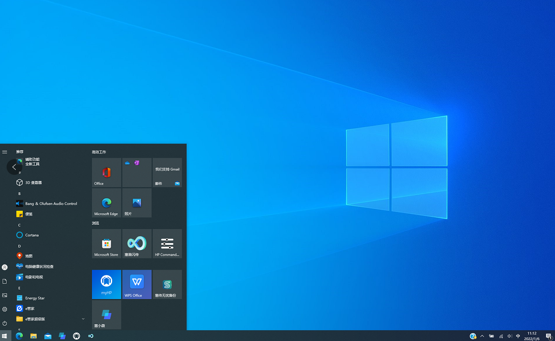The image size is (555, 341).
Task: Open 电影和电视 app
Action: pos(50,277)
